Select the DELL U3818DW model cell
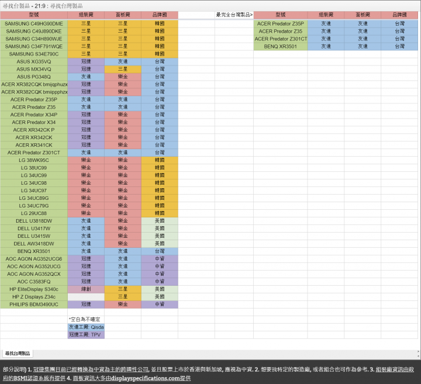Image resolution: width=421 pixels, height=384 pixels. tap(34, 221)
